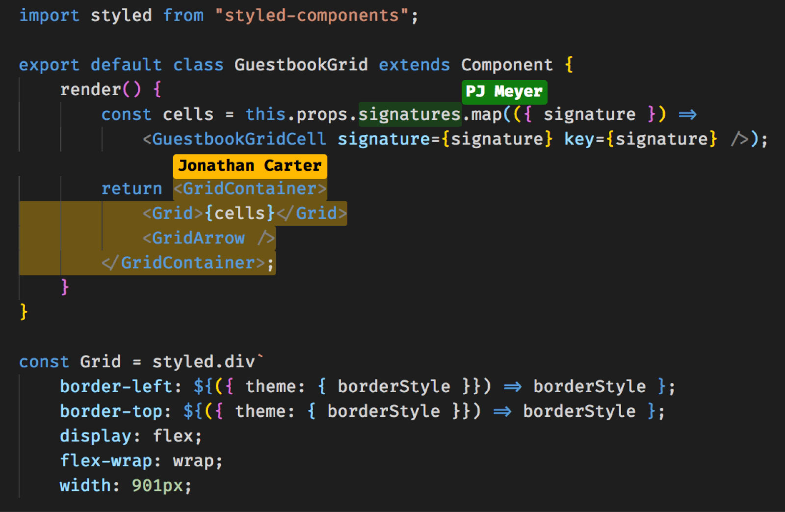The height and width of the screenshot is (512, 785).
Task: Click the display: flex declaration
Action: coord(129,435)
